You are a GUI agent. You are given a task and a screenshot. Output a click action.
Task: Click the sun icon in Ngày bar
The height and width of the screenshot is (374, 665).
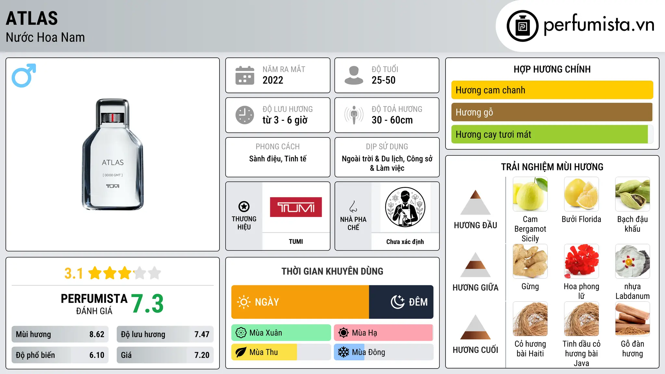click(x=244, y=302)
